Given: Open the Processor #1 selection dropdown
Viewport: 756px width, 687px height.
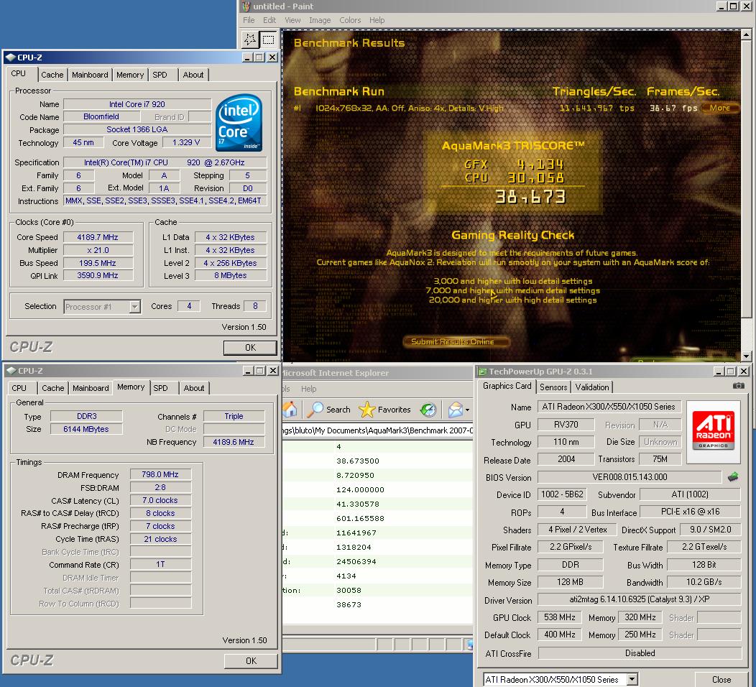Looking at the screenshot, I should coord(135,307).
